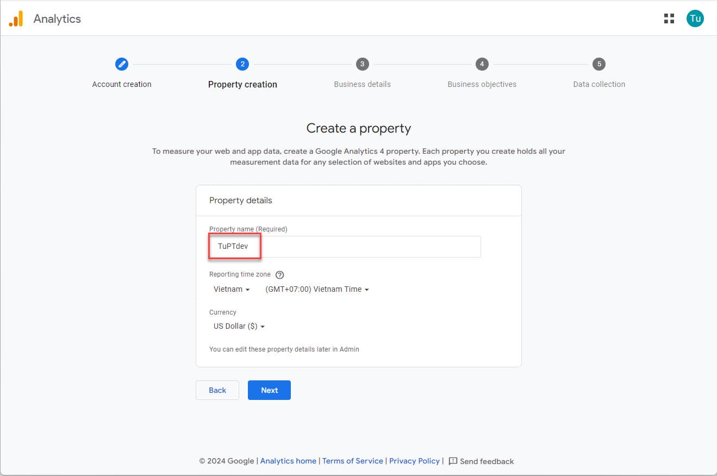The image size is (717, 476).
Task: Click the Account creation pencil step icon
Action: (122, 64)
